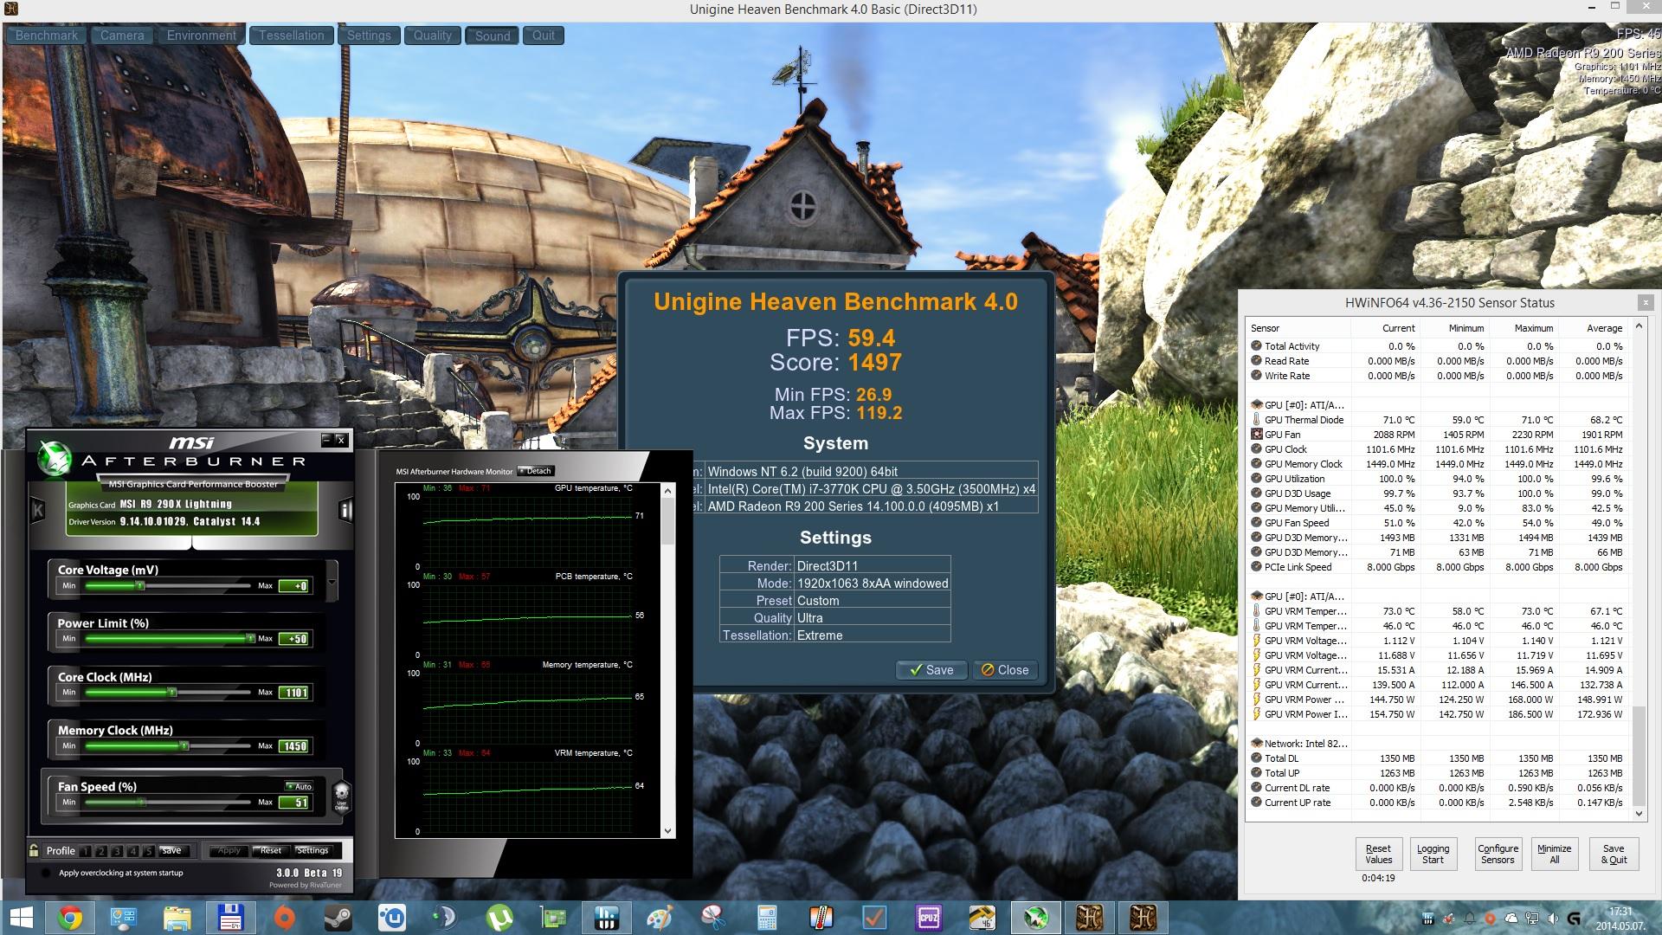
Task: Open Origin from the taskbar
Action: coord(284,918)
